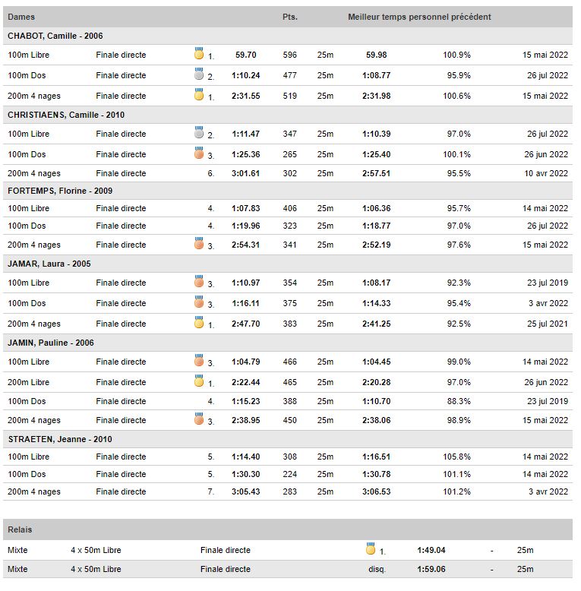
Task: Click the gold medal in the 1:49.04 relay row
Action: [371, 548]
